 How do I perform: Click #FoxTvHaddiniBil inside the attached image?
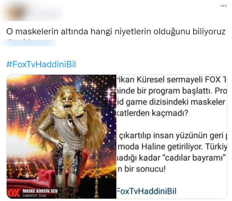[146, 191]
